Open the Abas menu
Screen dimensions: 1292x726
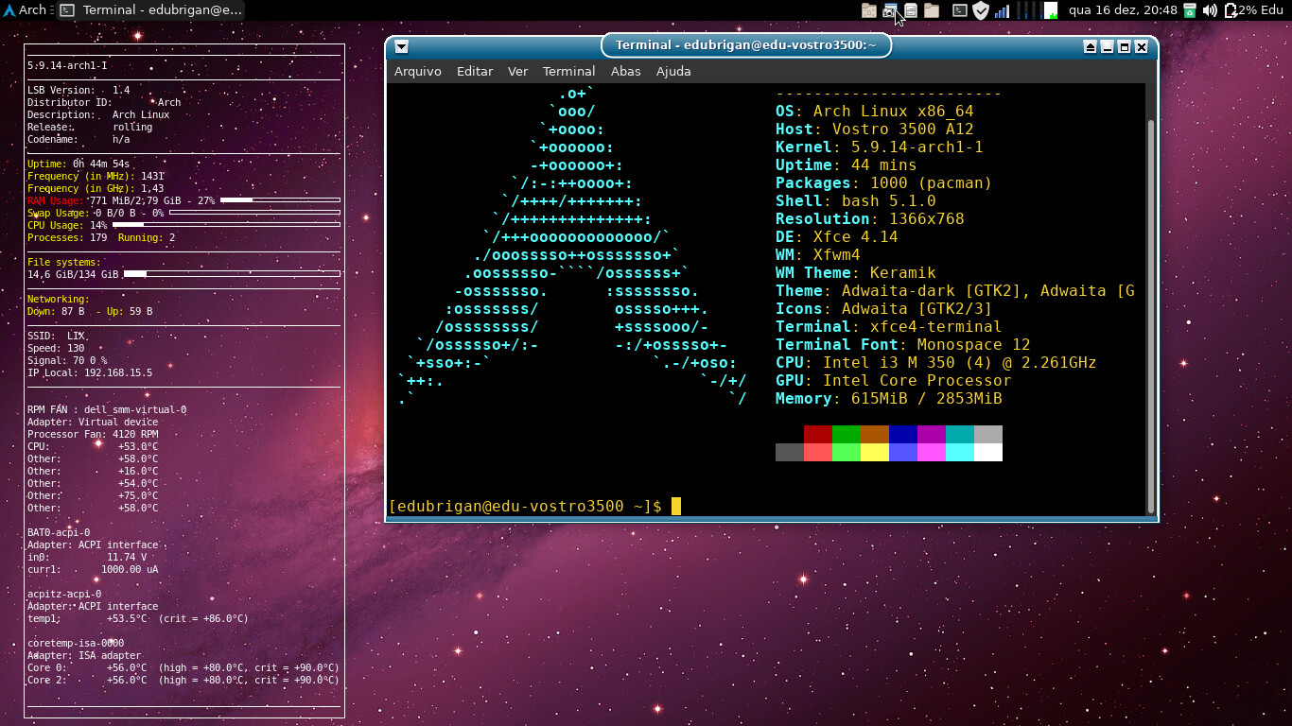click(x=625, y=71)
